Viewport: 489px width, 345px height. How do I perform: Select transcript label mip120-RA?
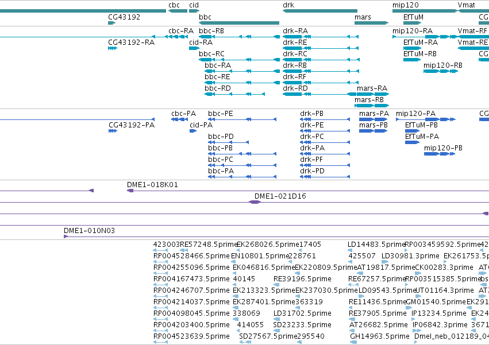pos(412,31)
